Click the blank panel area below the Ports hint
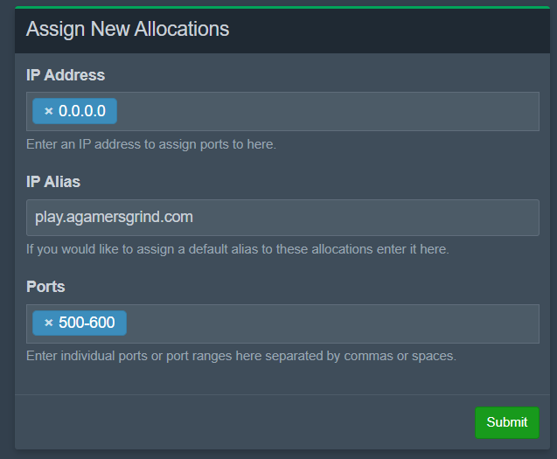This screenshot has width=557, height=459. click(280, 379)
